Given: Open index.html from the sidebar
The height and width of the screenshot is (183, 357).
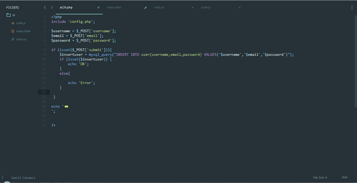Looking at the screenshot, I should click(23, 31).
